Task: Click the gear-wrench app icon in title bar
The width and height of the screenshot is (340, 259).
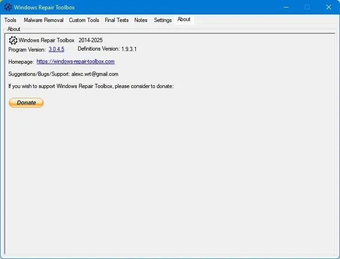Action: tap(8, 7)
